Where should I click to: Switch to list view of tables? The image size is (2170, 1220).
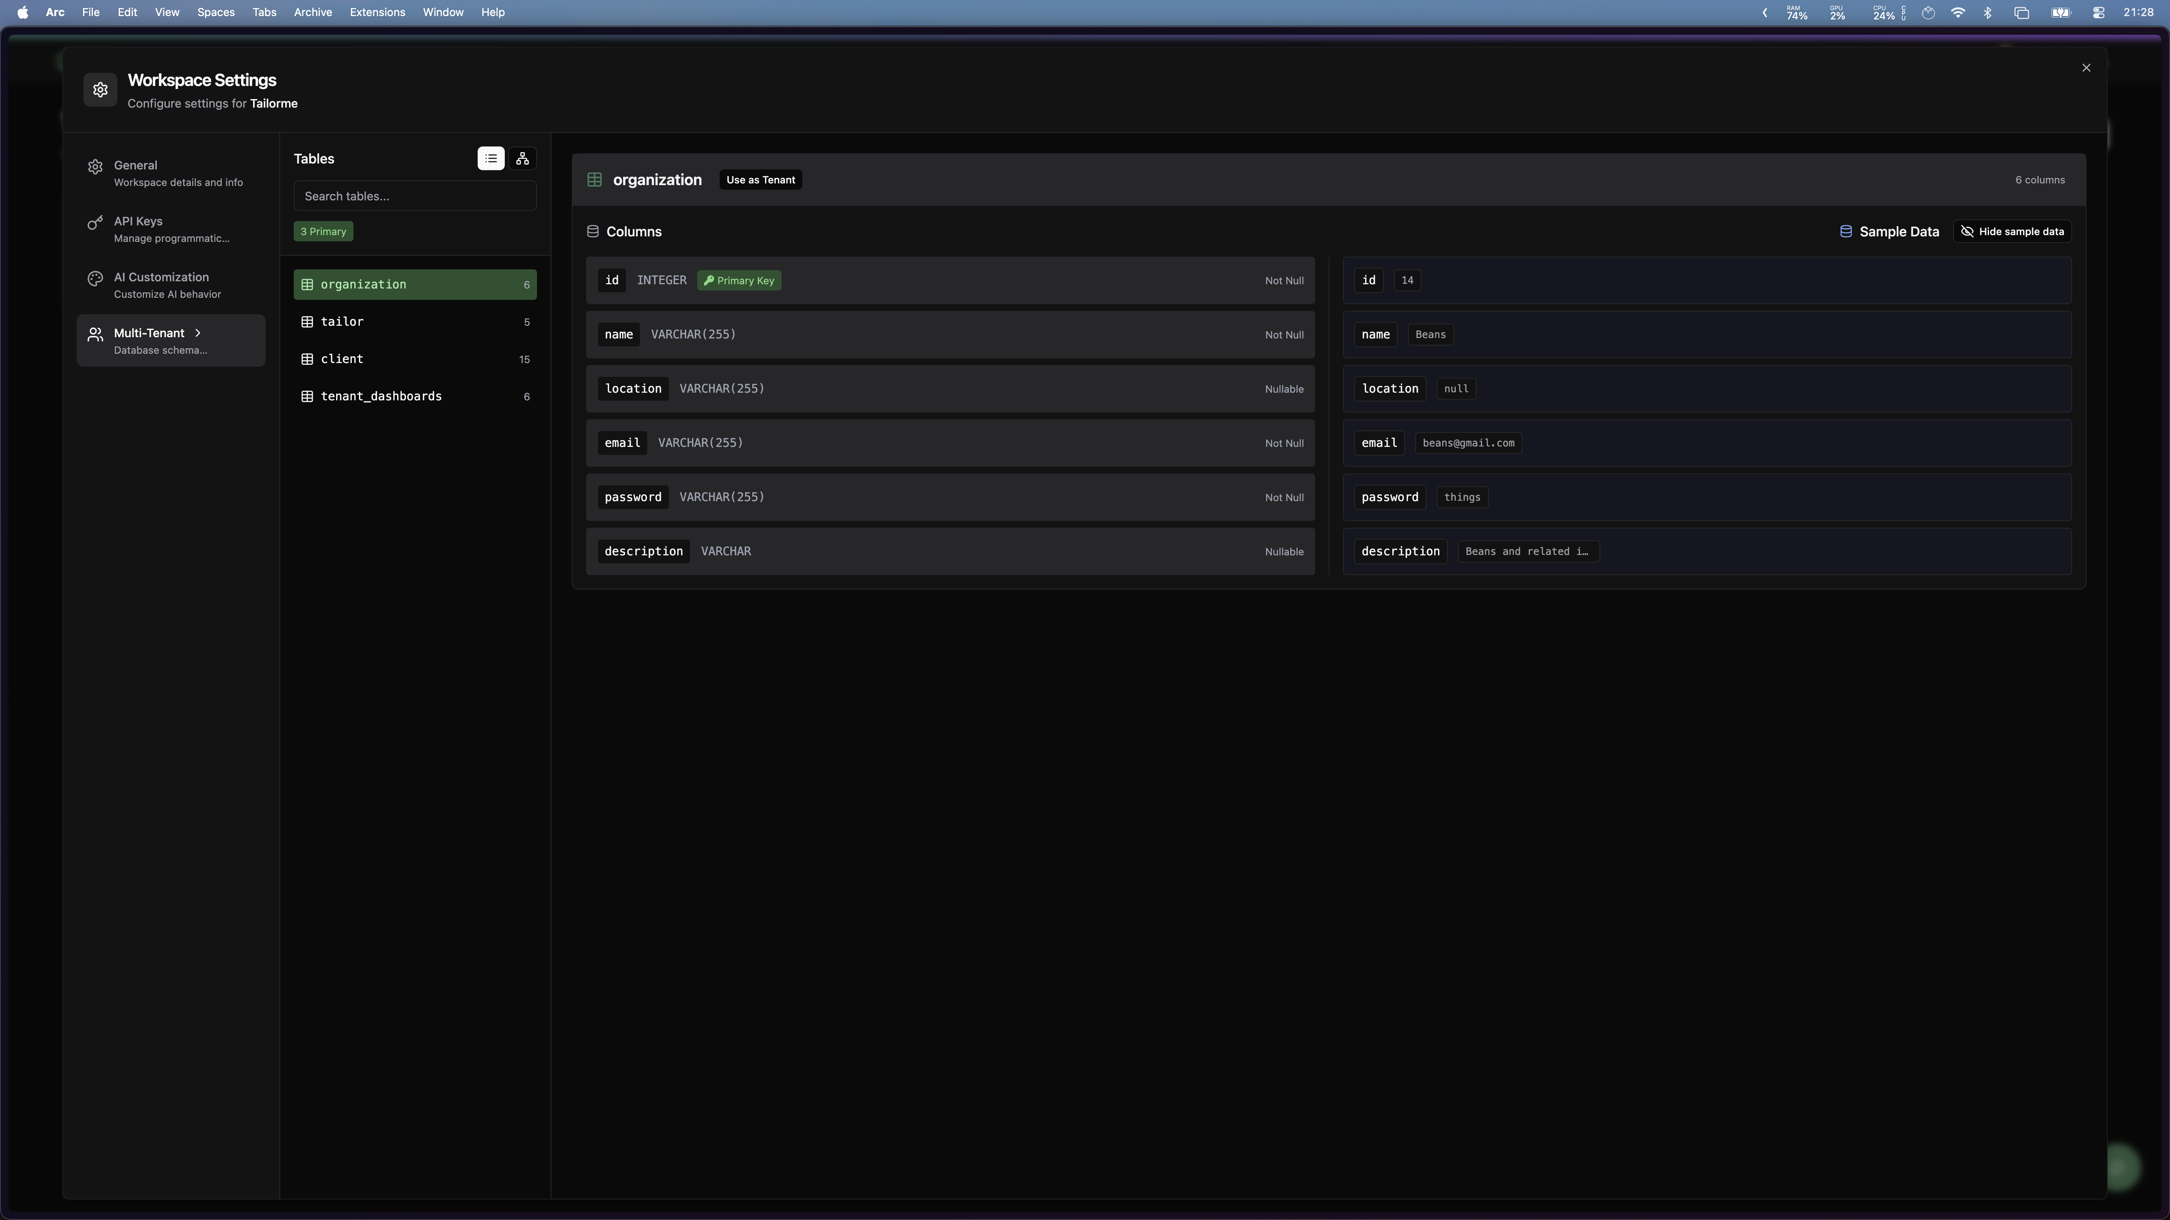pos(490,158)
